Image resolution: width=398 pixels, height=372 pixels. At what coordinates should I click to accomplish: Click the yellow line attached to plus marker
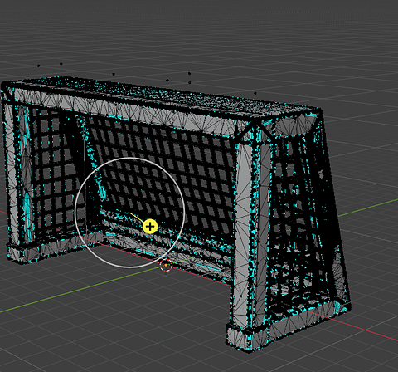136,217
